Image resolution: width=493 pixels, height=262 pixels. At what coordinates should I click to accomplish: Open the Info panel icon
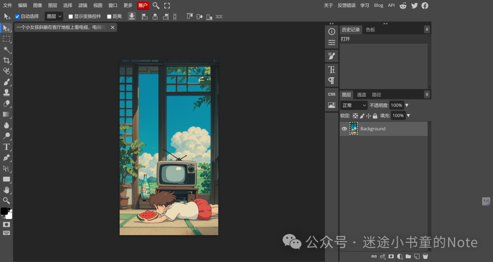click(x=331, y=31)
